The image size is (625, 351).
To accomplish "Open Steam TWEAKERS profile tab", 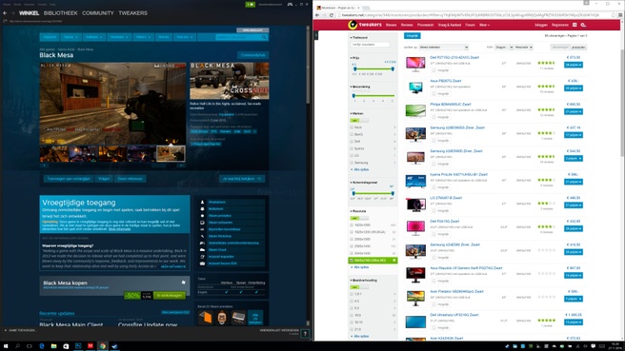I will pos(132,13).
